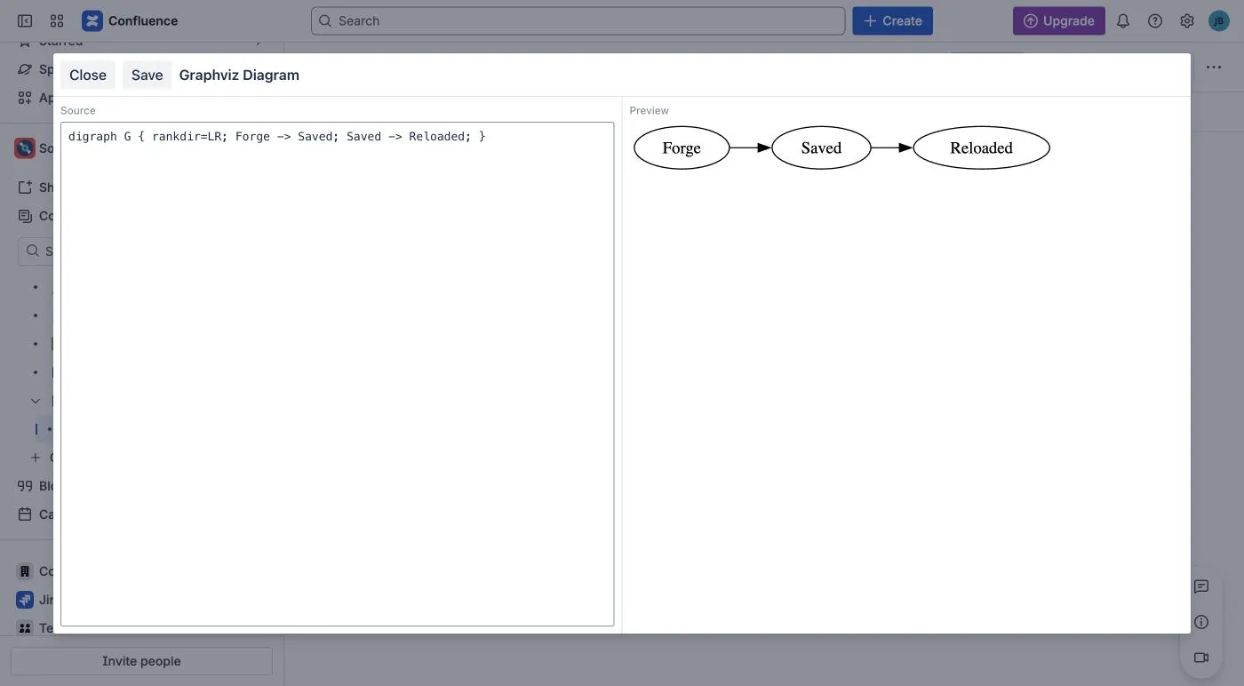Open the app switcher grid icon
Viewport: 1244px width, 686px height.
(x=57, y=20)
